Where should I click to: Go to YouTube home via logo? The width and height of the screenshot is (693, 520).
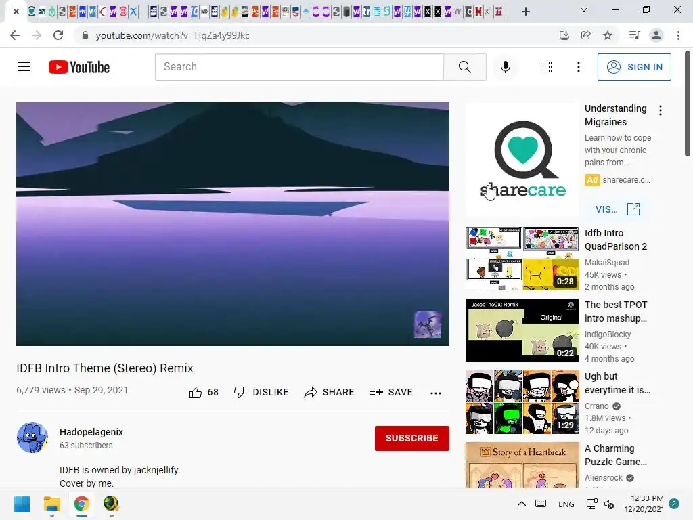[79, 67]
